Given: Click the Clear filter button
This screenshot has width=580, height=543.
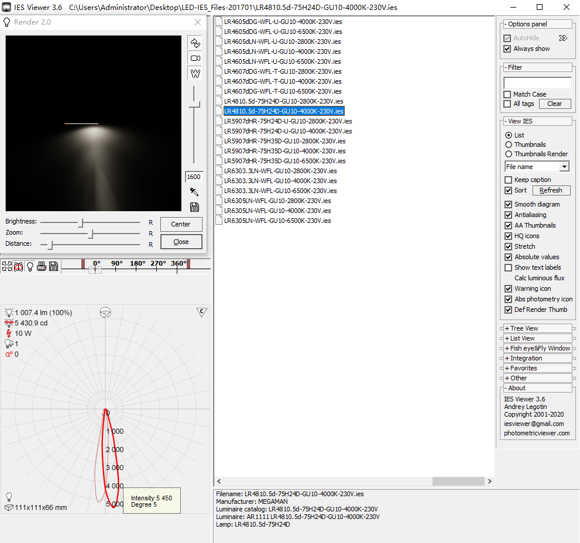Looking at the screenshot, I should click(554, 104).
